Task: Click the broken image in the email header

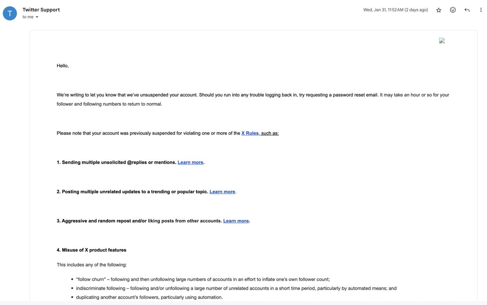Action: 442,41
